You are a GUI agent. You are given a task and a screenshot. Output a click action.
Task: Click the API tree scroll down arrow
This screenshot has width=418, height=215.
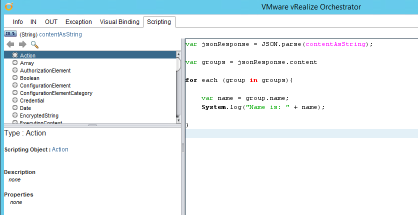tap(178, 120)
